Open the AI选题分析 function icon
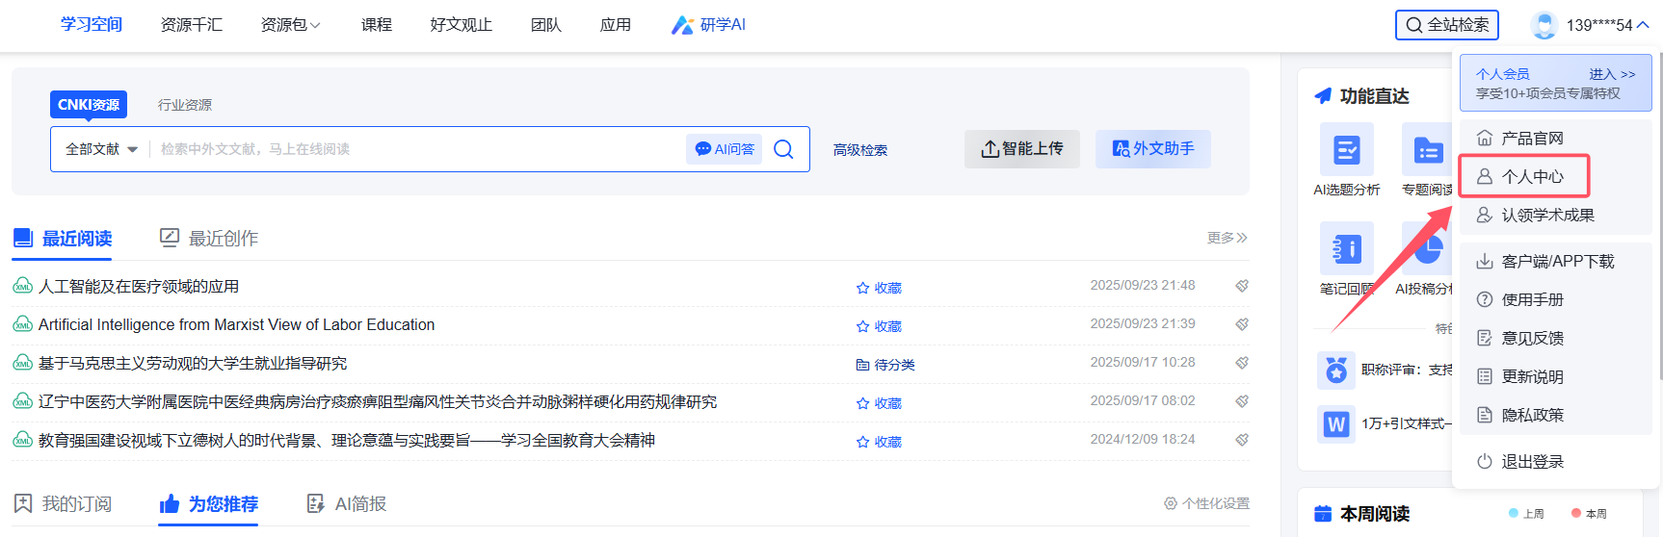Image resolution: width=1663 pixels, height=537 pixels. 1346,150
